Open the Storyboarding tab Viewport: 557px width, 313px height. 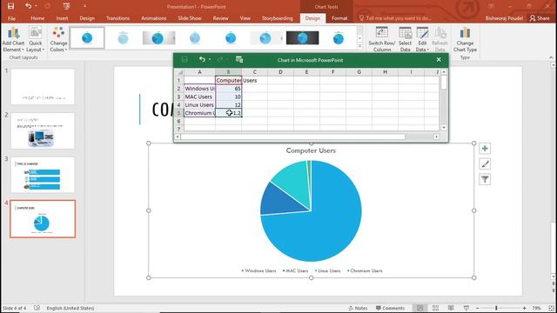[277, 18]
